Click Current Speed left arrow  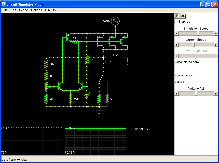[176, 45]
